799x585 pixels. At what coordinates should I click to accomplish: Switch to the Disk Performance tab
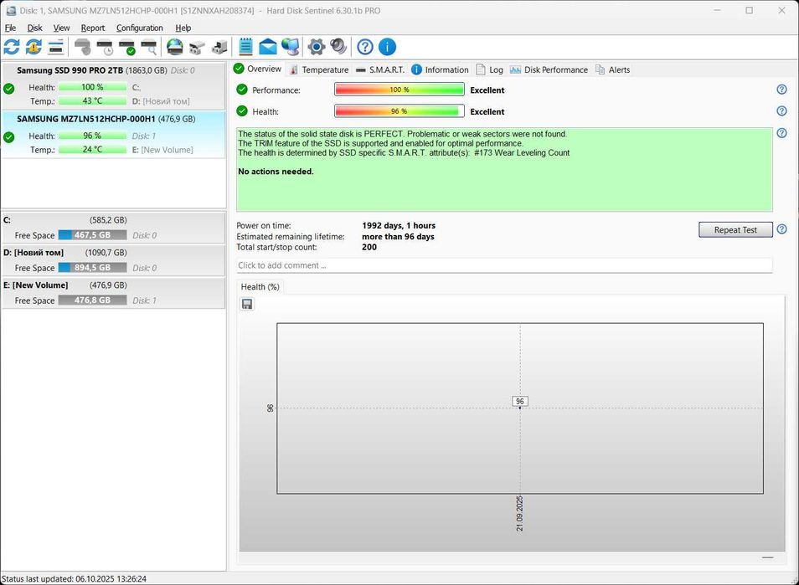[549, 69]
